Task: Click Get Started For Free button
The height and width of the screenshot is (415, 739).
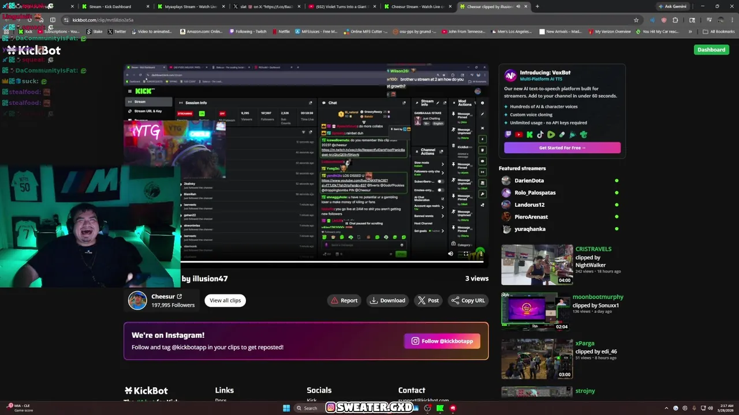Action: [562, 148]
